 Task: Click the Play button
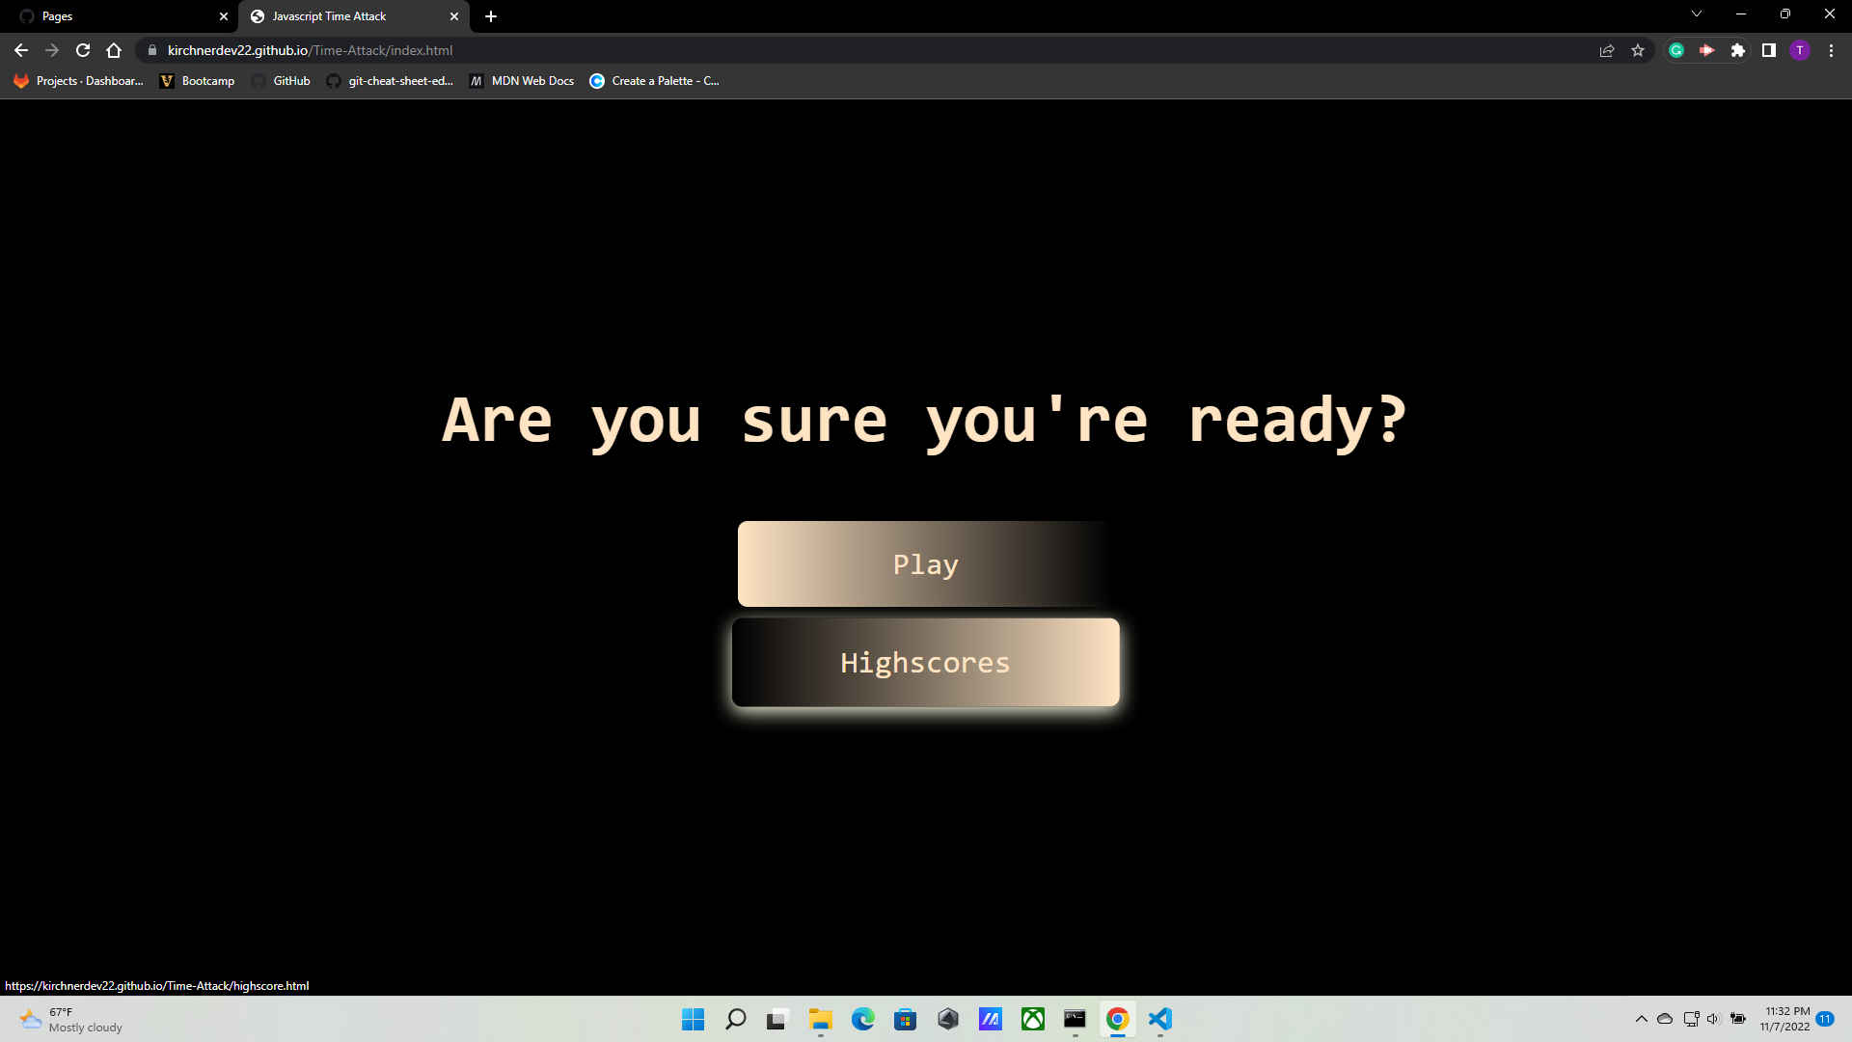click(925, 564)
